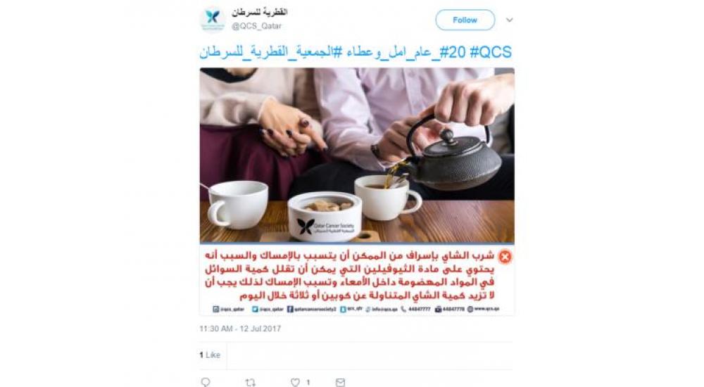
Task: Like the tweet with heart icon
Action: 295,383
